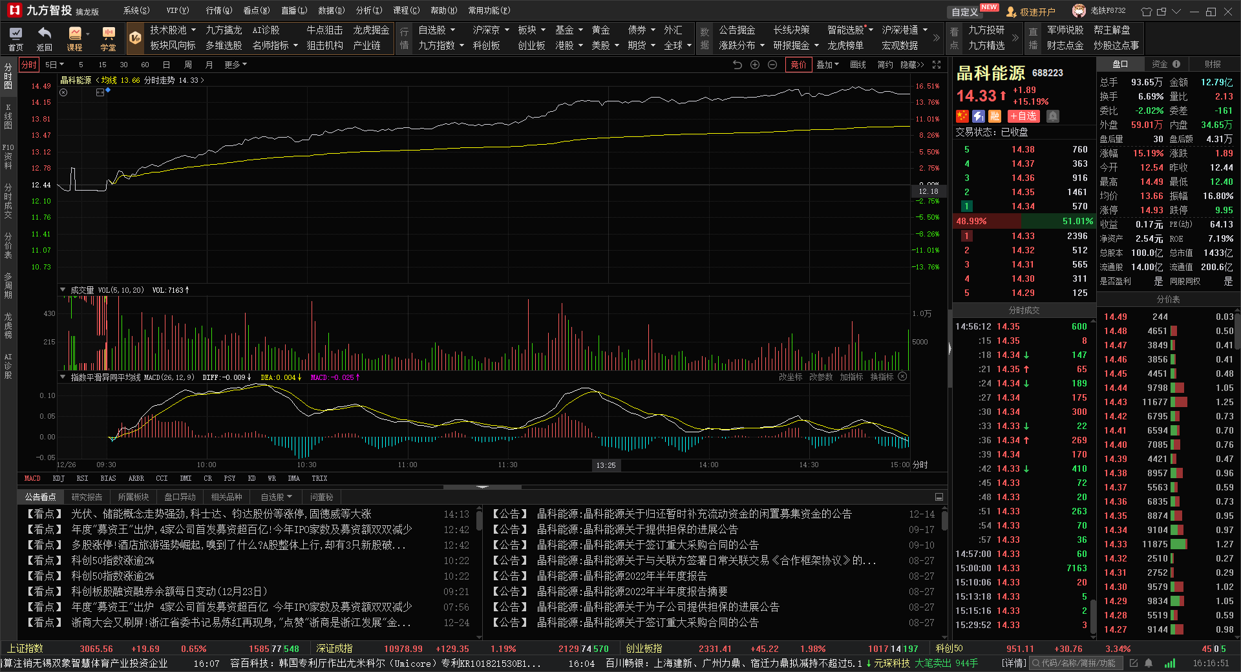Click the 代码/名称/简拼/功能 search field

[1077, 664]
